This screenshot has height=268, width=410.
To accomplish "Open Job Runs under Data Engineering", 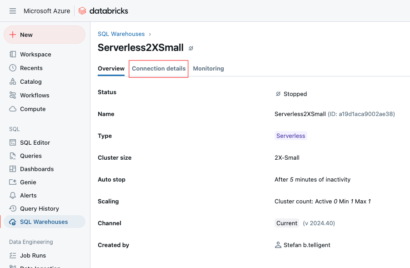I will tap(33, 255).
